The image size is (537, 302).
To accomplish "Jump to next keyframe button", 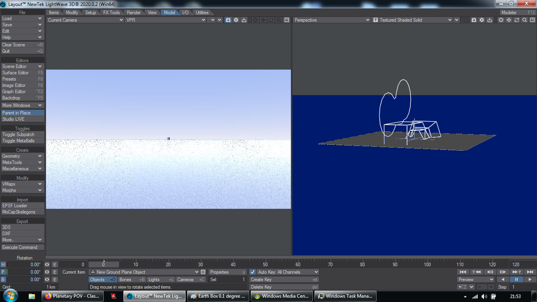I will [517, 272].
